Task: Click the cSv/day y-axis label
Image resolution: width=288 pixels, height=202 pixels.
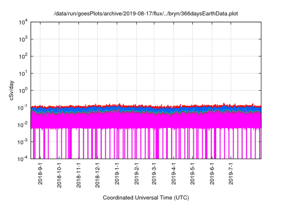Action: click(x=12, y=90)
